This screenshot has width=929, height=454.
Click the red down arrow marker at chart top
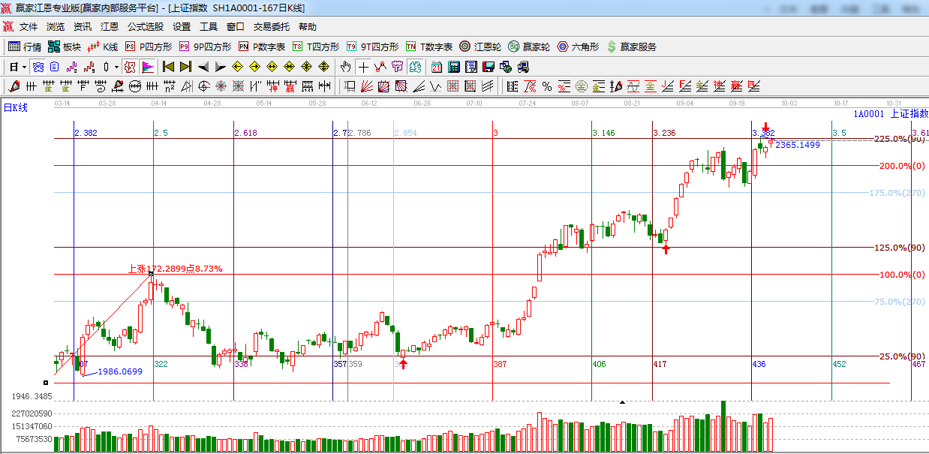(x=765, y=127)
